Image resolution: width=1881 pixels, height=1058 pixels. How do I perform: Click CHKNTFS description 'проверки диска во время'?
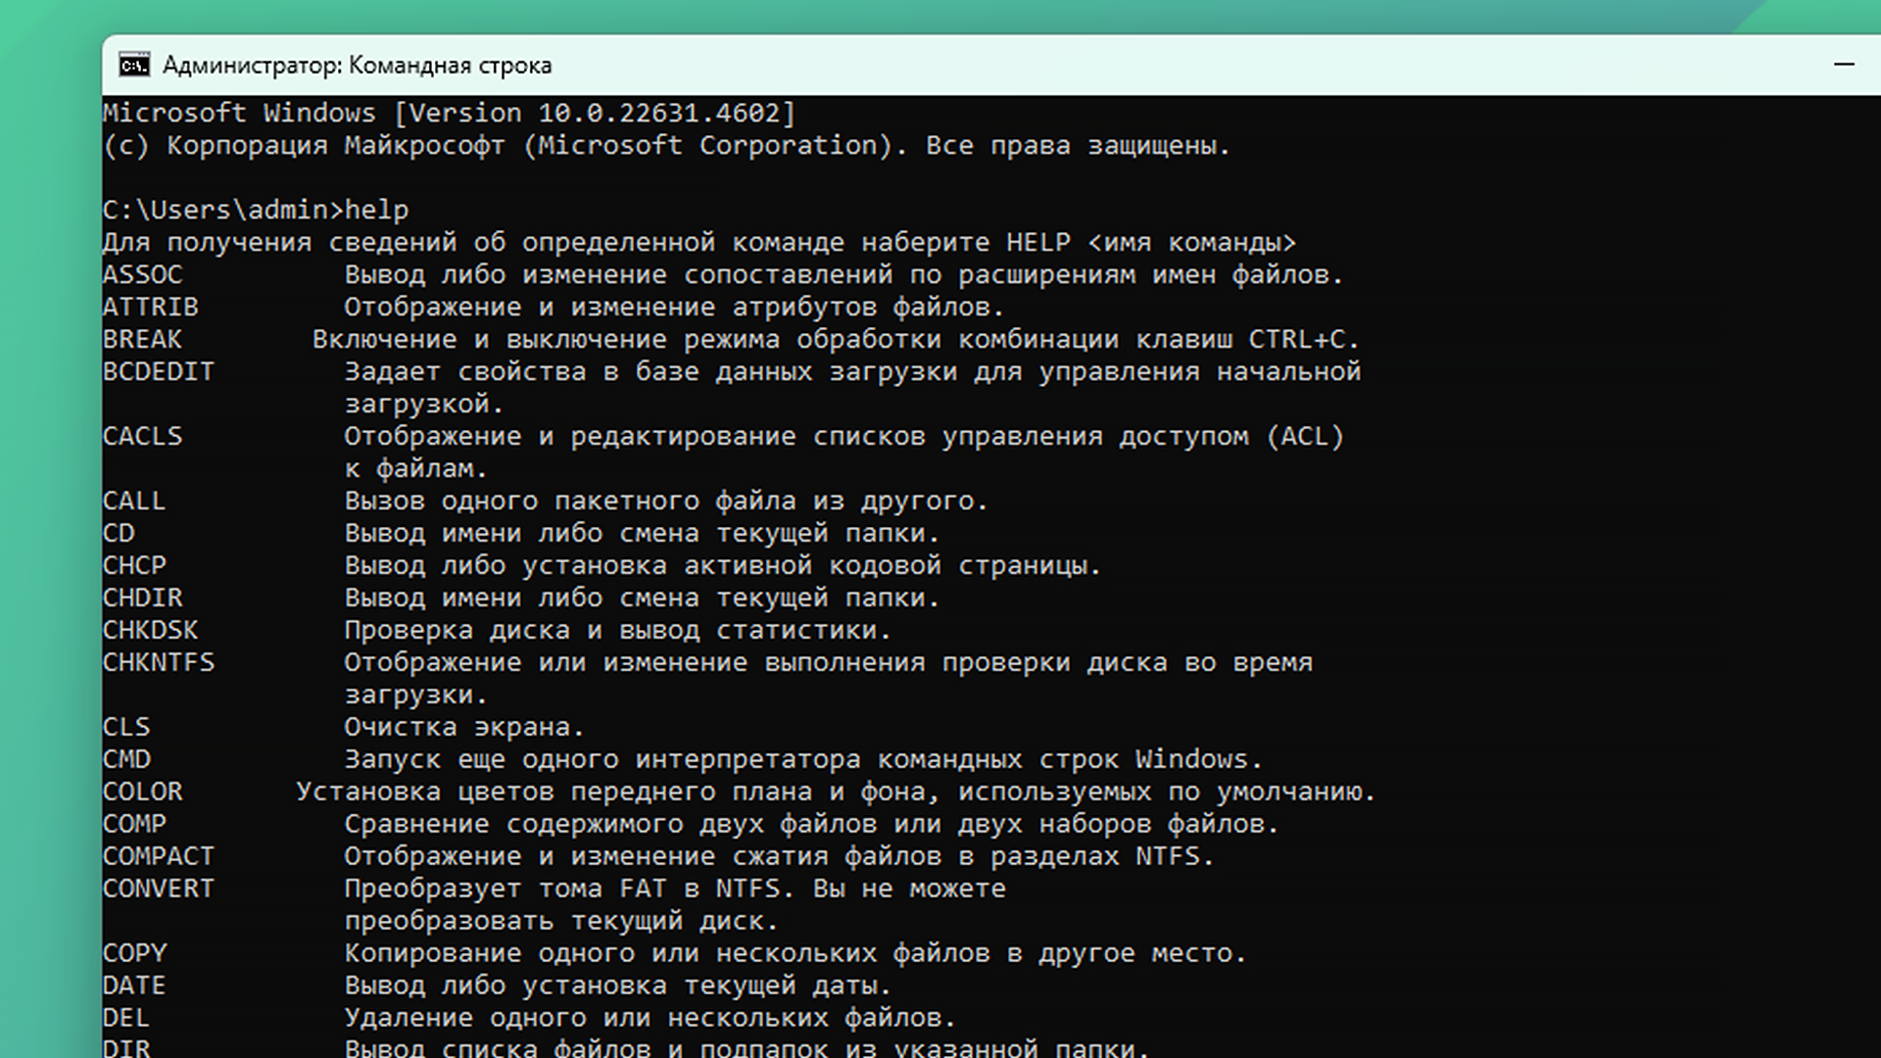(828, 662)
